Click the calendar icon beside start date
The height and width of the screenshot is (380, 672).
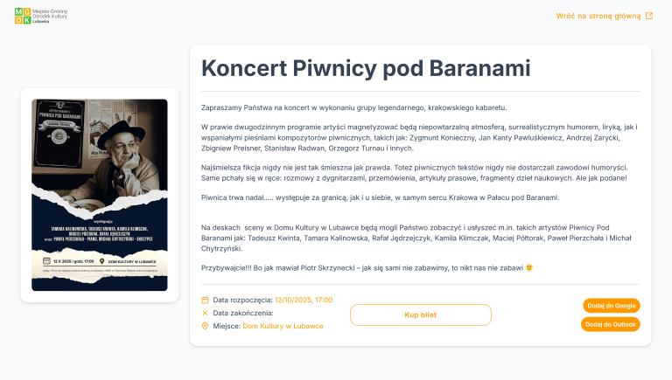[206, 300]
